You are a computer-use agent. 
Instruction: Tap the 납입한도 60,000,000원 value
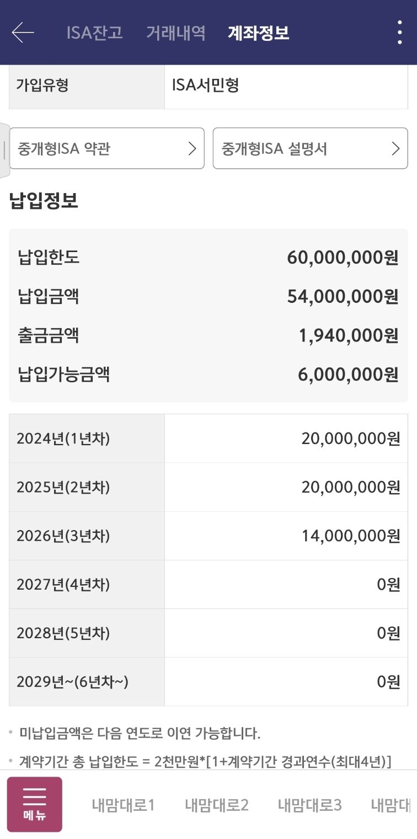(343, 258)
